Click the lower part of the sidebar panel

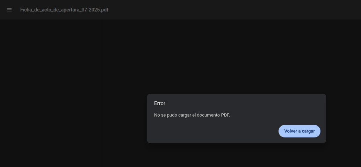click(51, 142)
